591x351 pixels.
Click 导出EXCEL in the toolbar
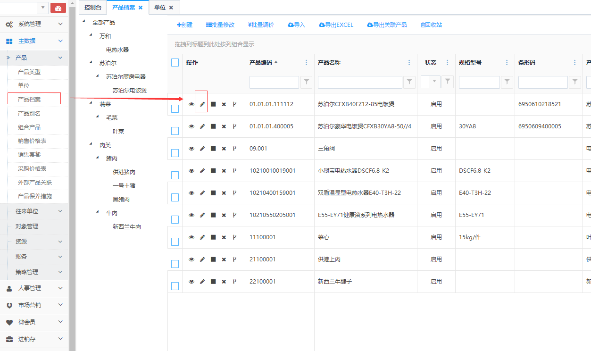(336, 25)
